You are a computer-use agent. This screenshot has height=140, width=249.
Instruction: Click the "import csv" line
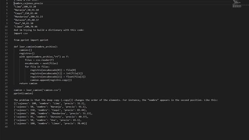coord(21,33)
